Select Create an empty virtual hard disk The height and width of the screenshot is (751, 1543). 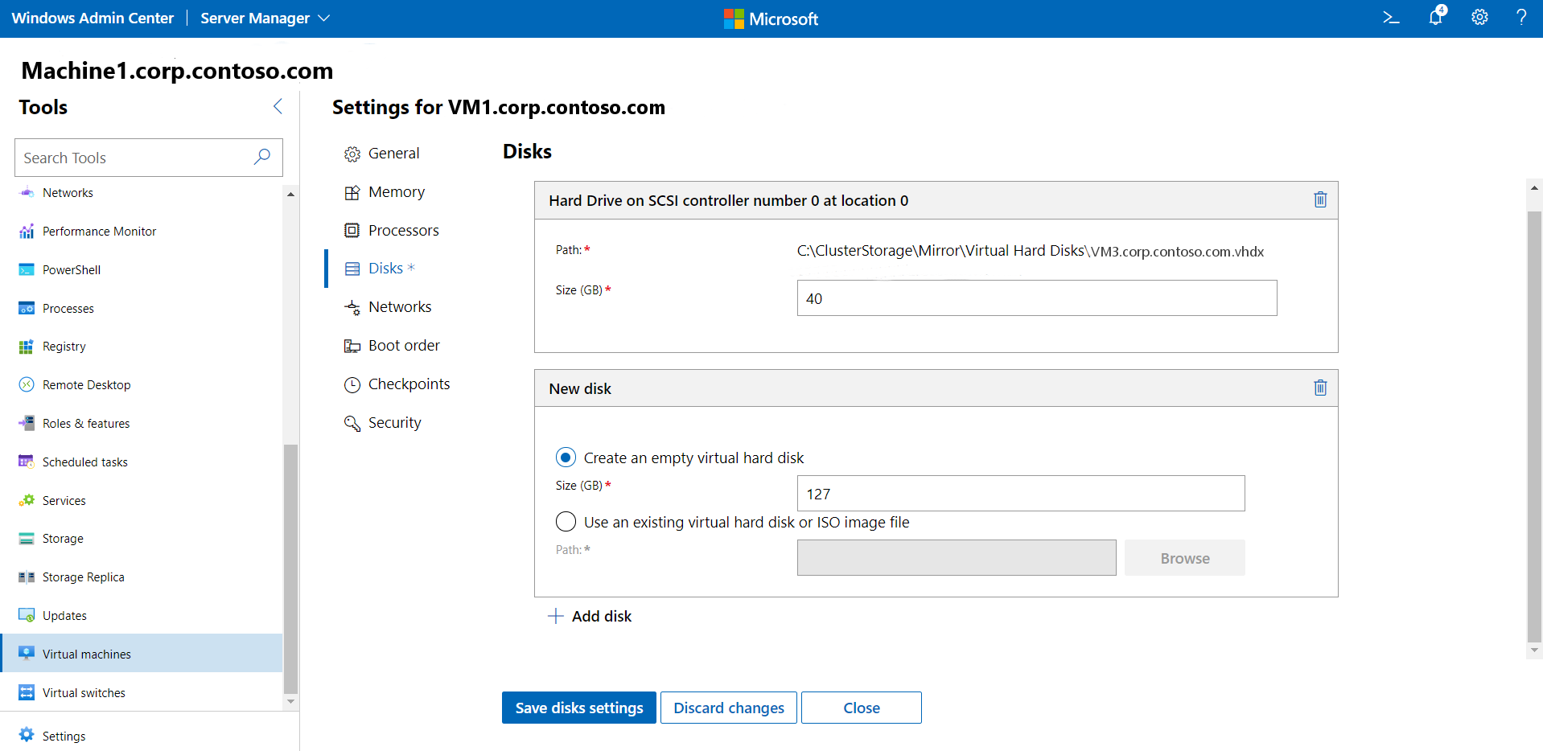pyautogui.click(x=566, y=458)
